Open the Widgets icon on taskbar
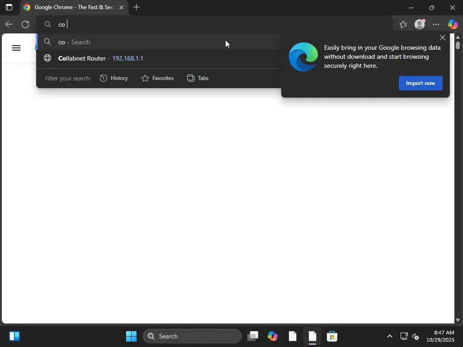The width and height of the screenshot is (463, 347). pyautogui.click(x=14, y=336)
